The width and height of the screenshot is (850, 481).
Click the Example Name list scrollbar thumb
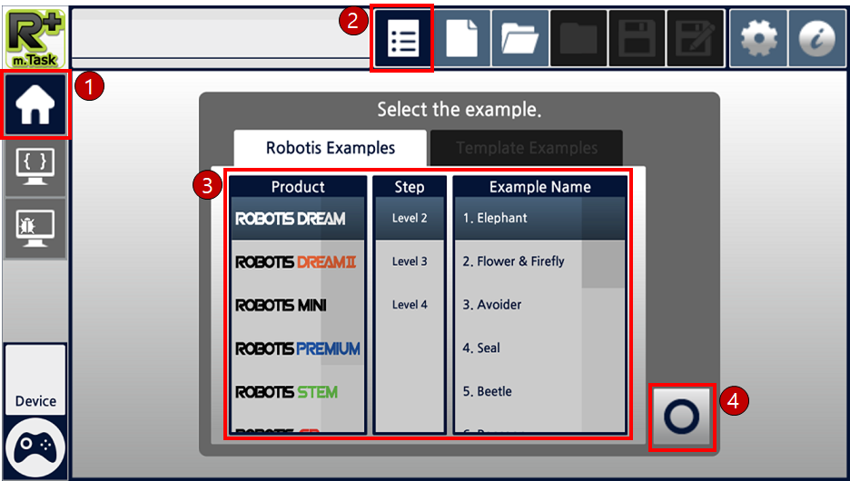coord(603,242)
